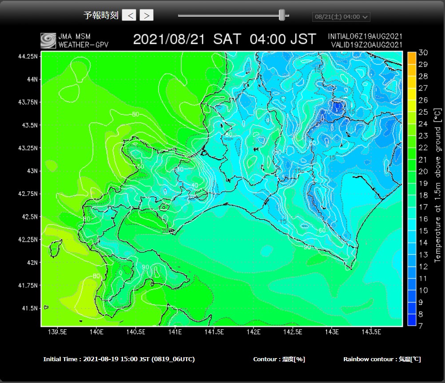Click the 44.25N latitude axis label
Image resolution: width=445 pixels, height=383 pixels.
tap(27, 56)
